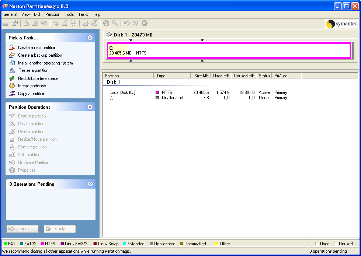Viewport: 361px width, 256px height.
Task: Select the Local Disk (C:) row
Action: click(122, 92)
